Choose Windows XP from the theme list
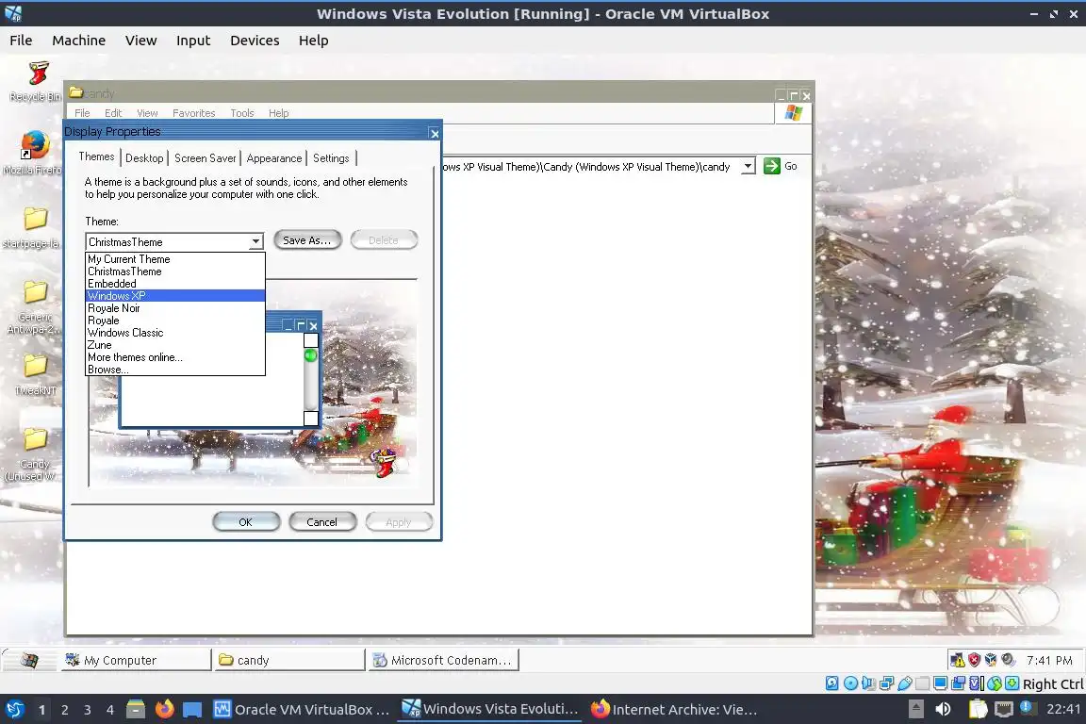This screenshot has width=1086, height=724. [175, 296]
